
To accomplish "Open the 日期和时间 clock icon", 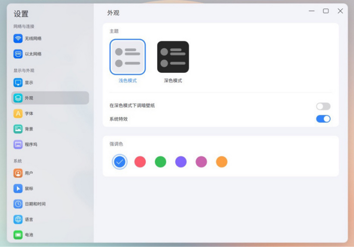I will click(x=18, y=204).
